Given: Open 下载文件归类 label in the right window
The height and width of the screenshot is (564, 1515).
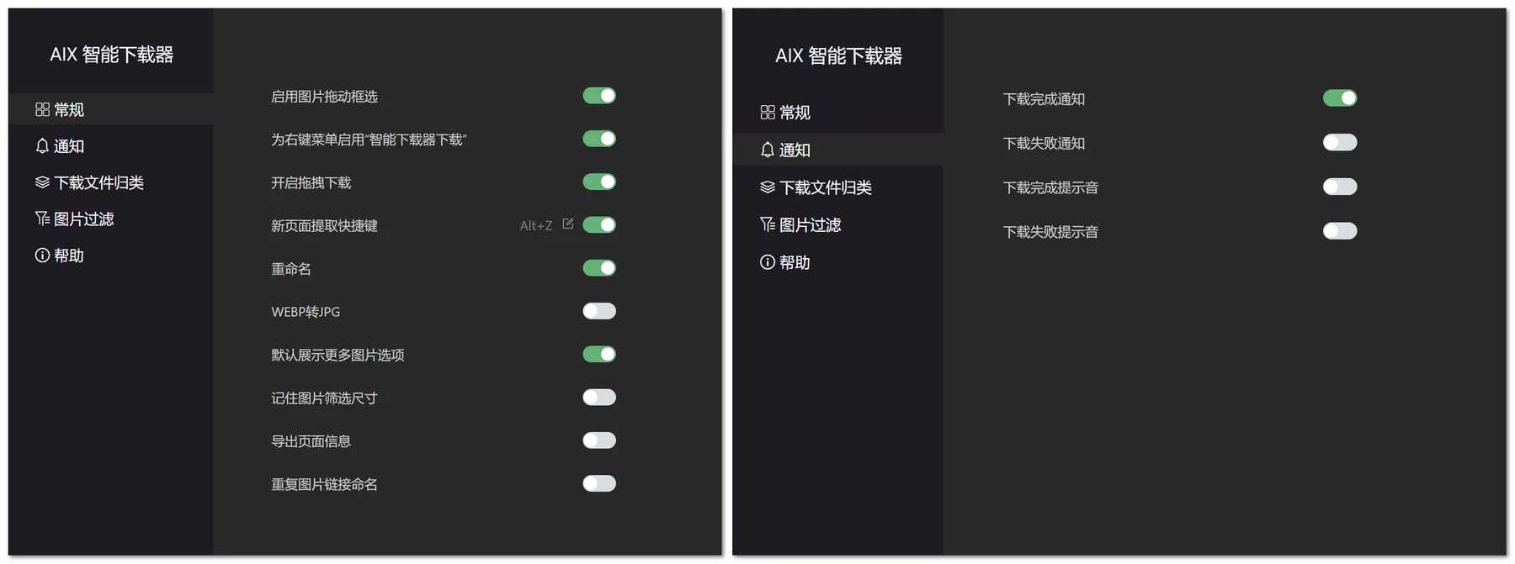Looking at the screenshot, I should pyautogui.click(x=825, y=187).
